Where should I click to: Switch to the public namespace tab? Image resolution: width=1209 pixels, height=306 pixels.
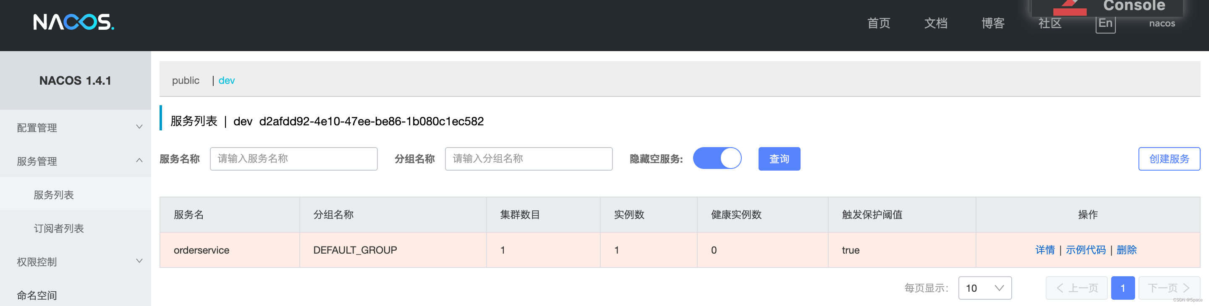click(186, 80)
